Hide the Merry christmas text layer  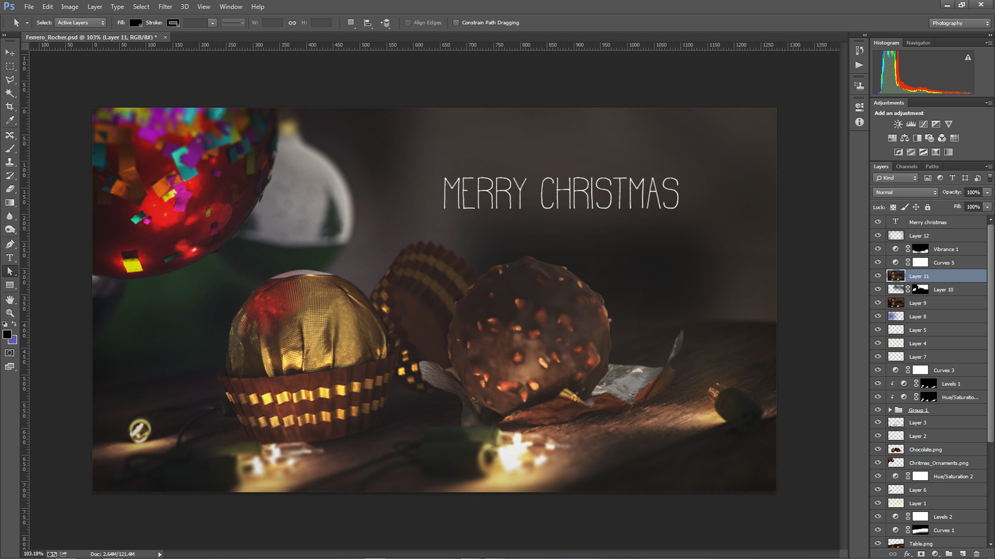click(878, 222)
